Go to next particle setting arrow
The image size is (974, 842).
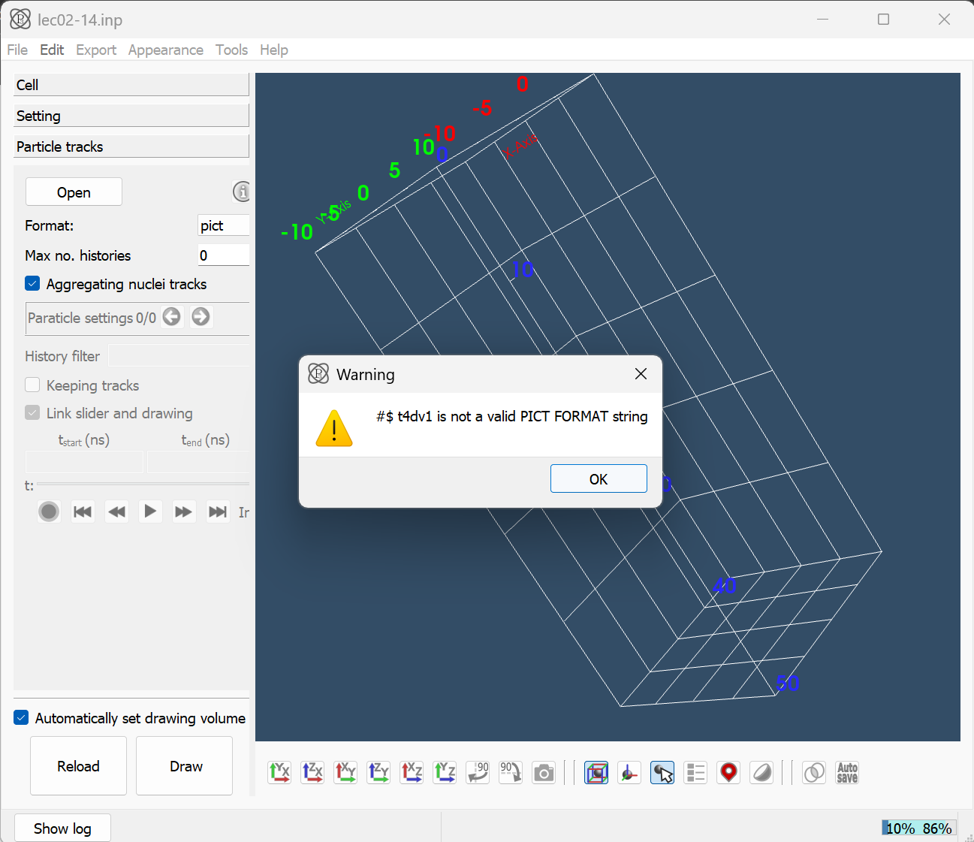[201, 317]
